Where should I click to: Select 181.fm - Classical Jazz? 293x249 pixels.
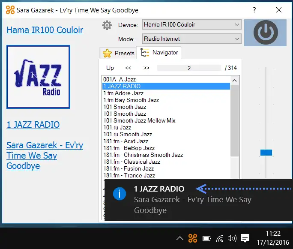166,162
